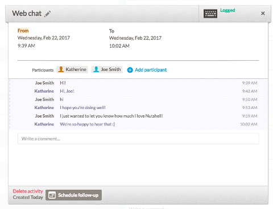Focus the Write a comment field

tap(138, 139)
